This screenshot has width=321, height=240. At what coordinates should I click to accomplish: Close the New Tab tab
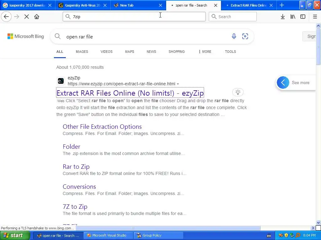160,5
